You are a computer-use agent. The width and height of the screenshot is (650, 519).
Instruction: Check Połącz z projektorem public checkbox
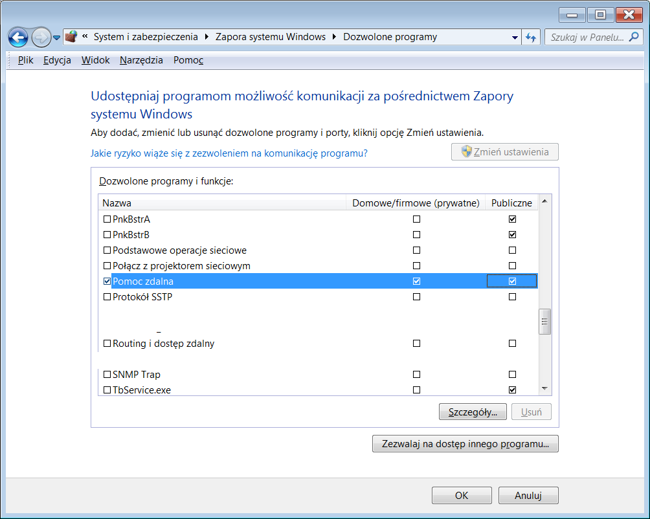pos(512,265)
